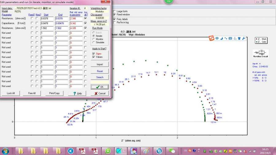Open the blue K music player taskbar icon
276x155 pixels.
pos(71,151)
